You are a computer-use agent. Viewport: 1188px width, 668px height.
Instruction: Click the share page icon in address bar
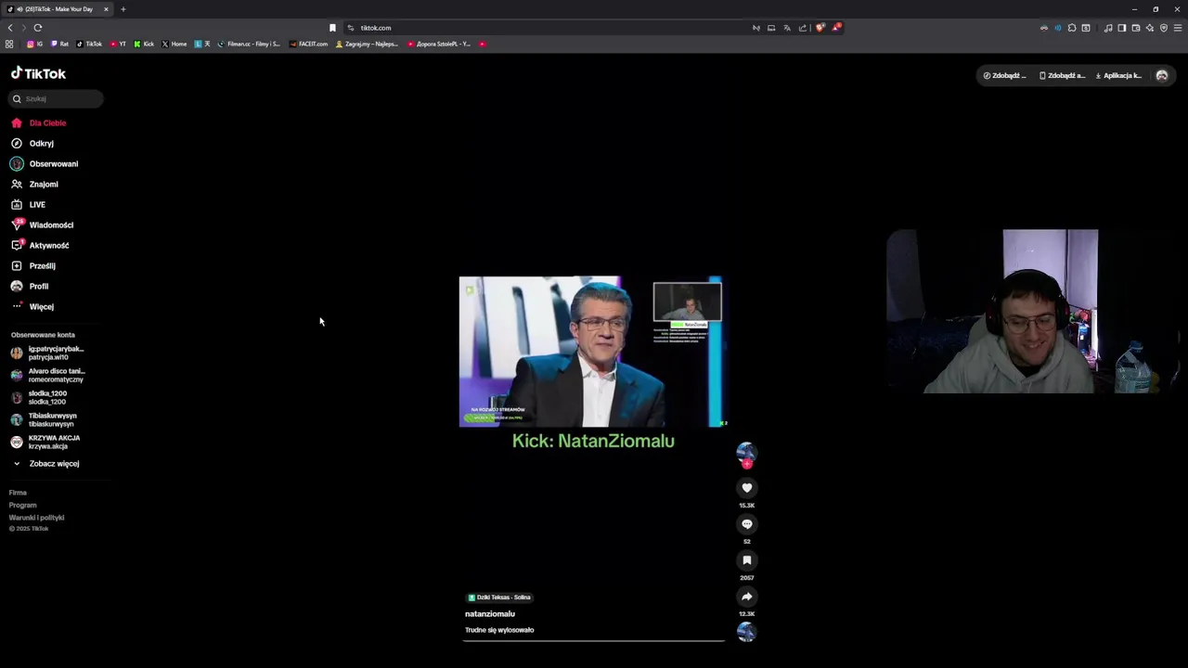(x=803, y=28)
